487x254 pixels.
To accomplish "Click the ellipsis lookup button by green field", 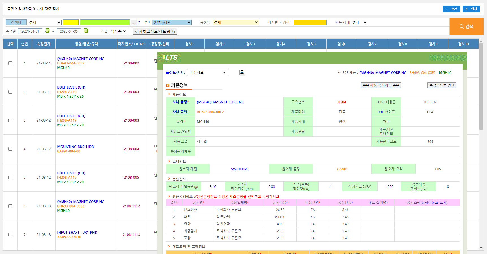I will pos(134,22).
